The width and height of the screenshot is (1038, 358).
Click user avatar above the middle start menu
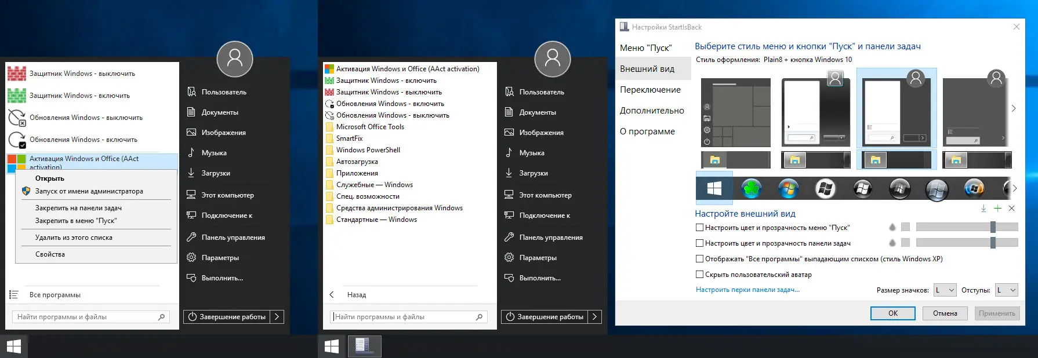(x=553, y=59)
